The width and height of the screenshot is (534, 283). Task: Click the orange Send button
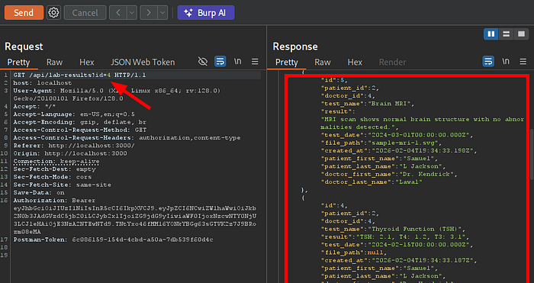point(24,13)
